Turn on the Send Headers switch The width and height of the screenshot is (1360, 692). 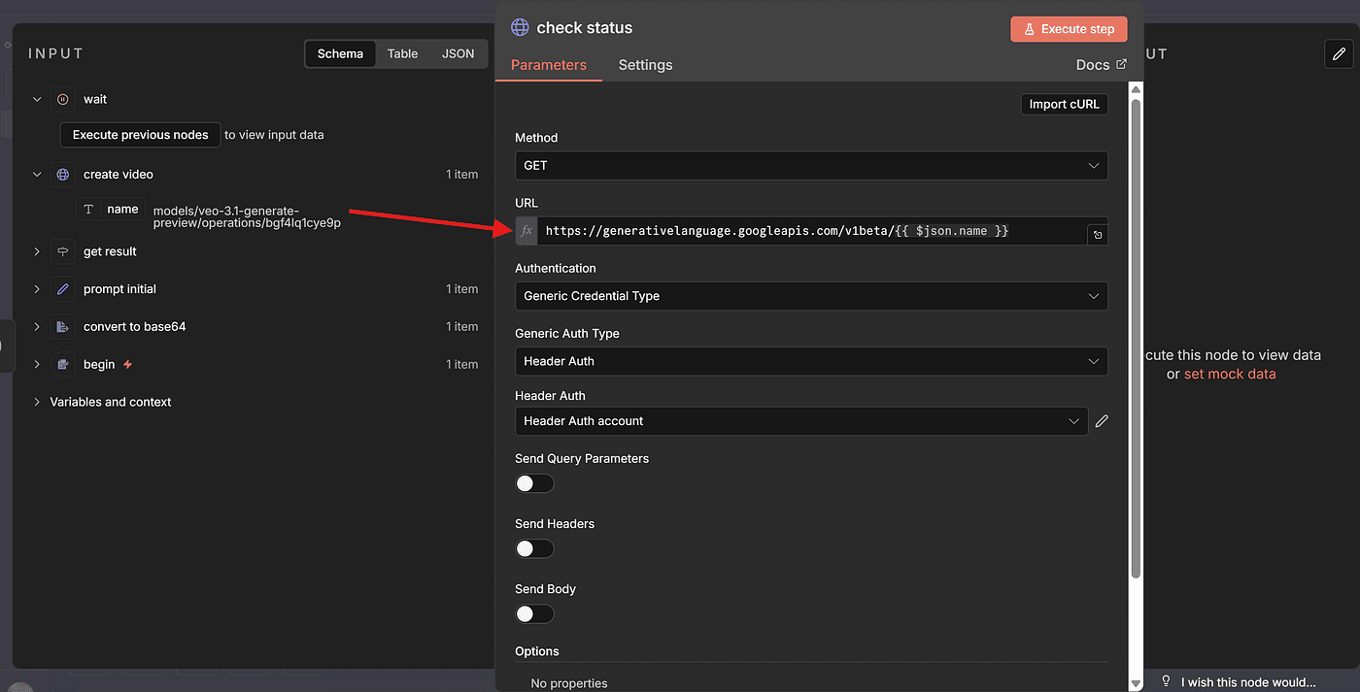534,548
